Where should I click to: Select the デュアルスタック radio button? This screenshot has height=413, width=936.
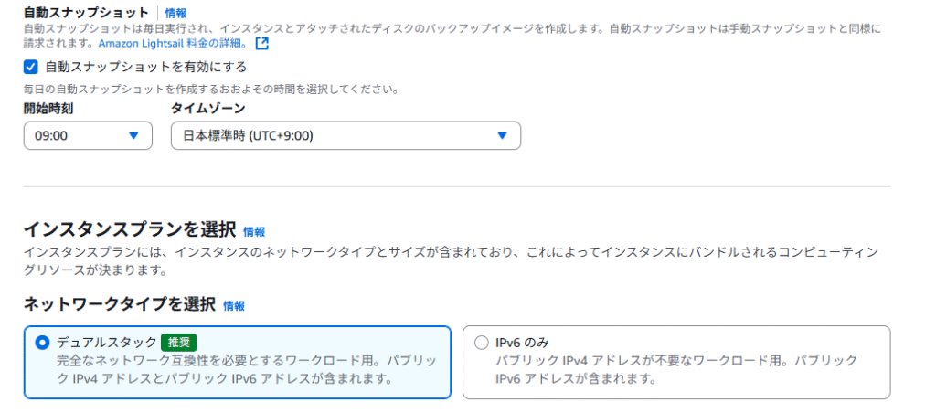[42, 343]
